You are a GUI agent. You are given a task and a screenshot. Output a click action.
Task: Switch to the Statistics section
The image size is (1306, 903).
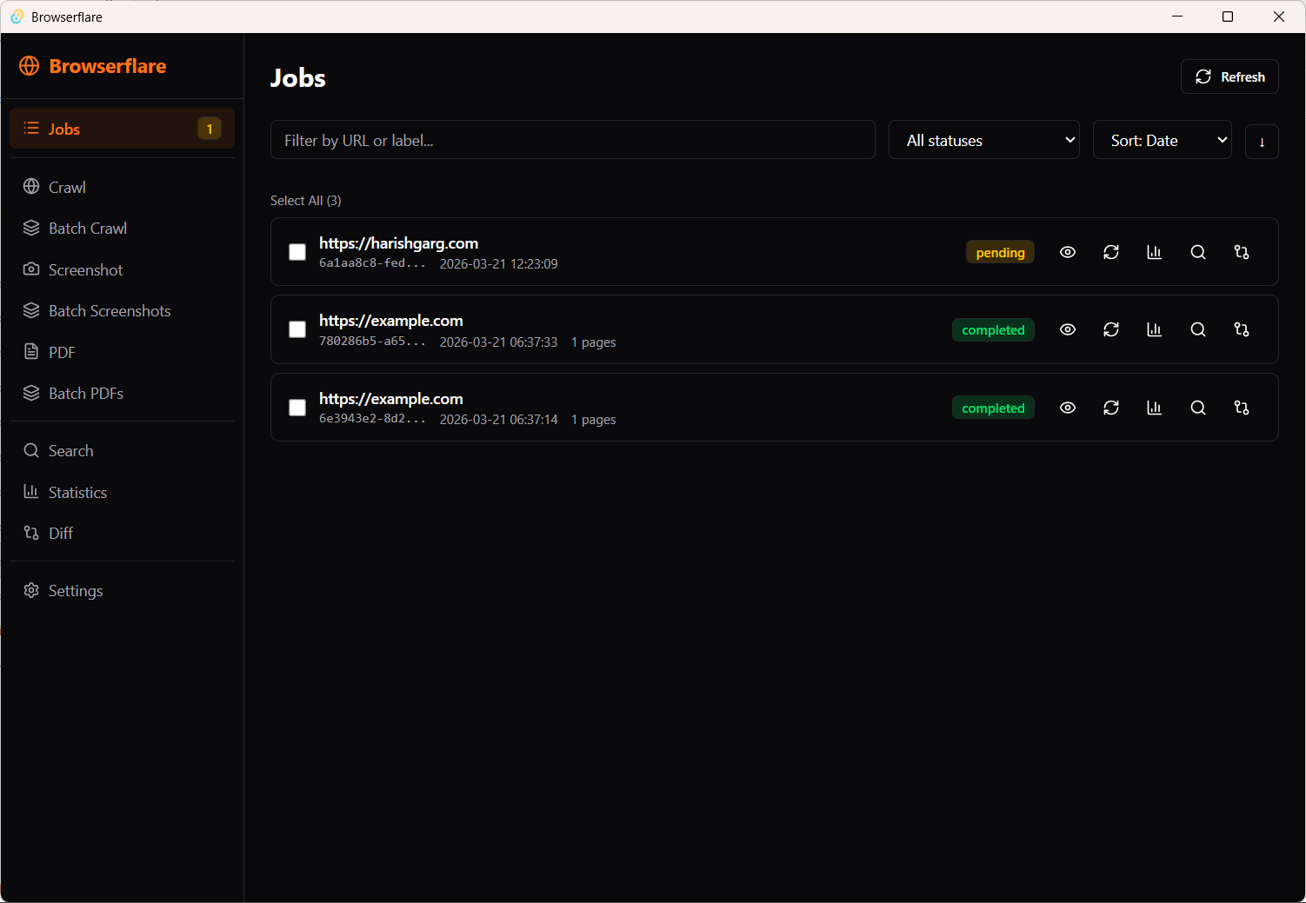point(77,492)
